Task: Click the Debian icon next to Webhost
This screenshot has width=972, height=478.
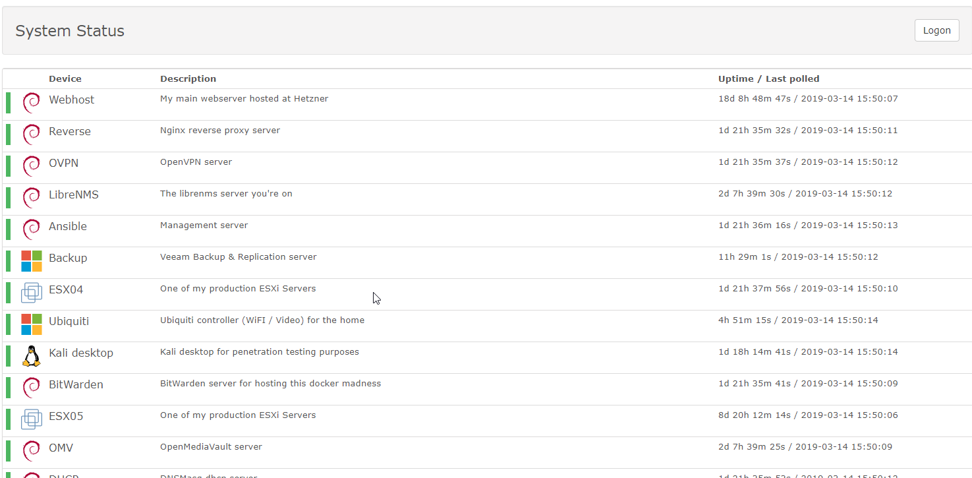Action: coord(31,103)
